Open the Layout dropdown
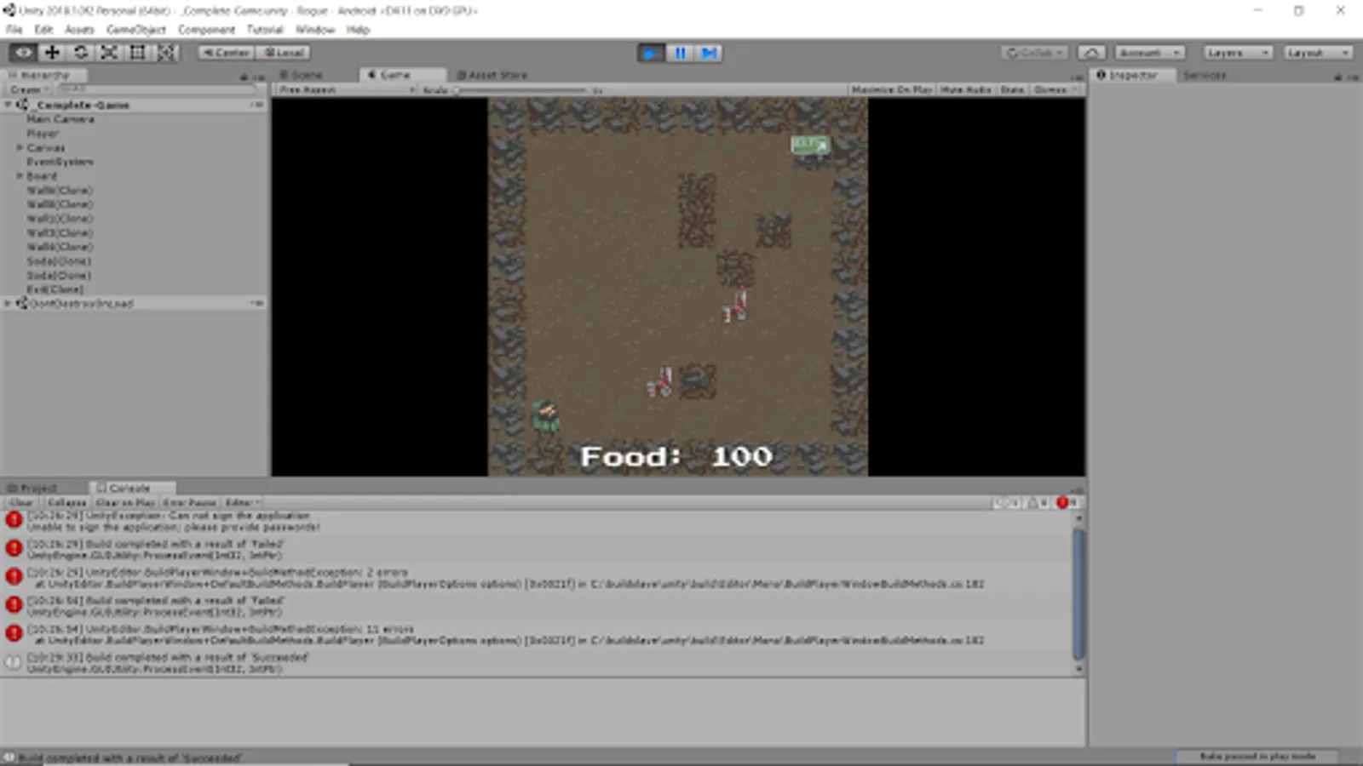This screenshot has height=766, width=1363. pyautogui.click(x=1318, y=51)
